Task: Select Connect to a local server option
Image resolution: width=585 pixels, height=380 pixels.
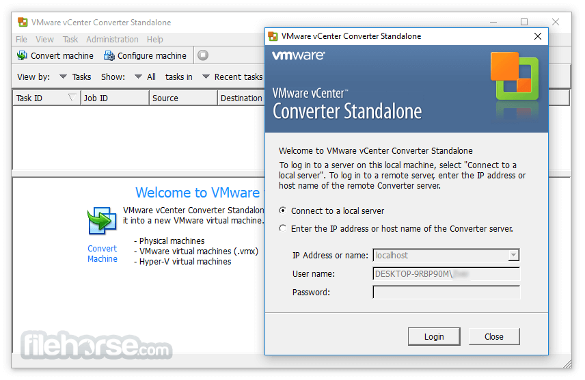Action: (283, 211)
